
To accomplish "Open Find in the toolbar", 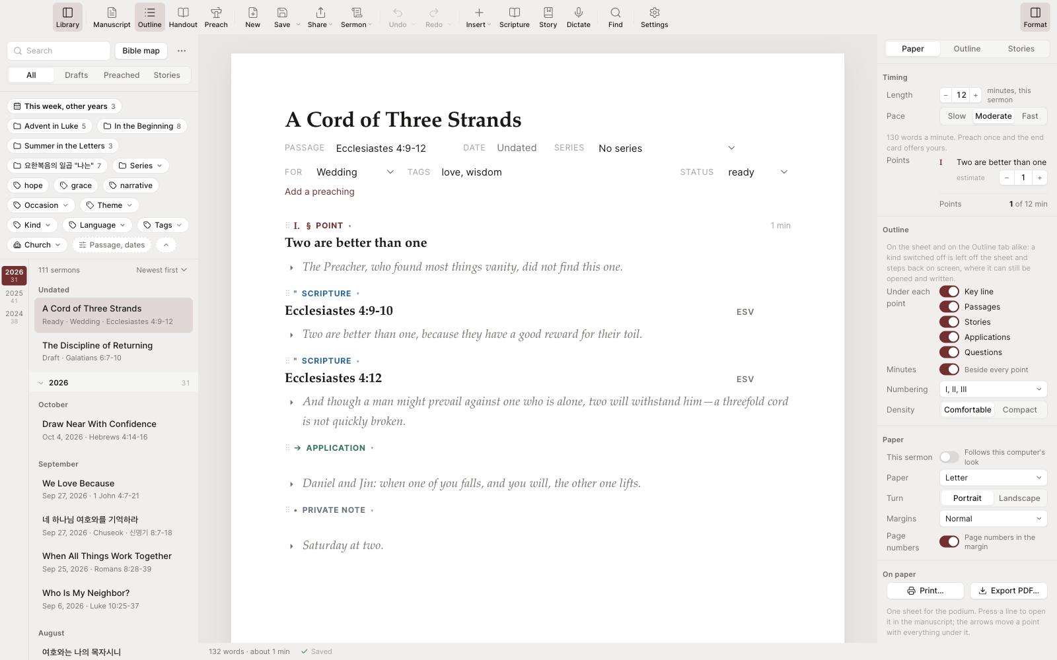I will tap(616, 17).
